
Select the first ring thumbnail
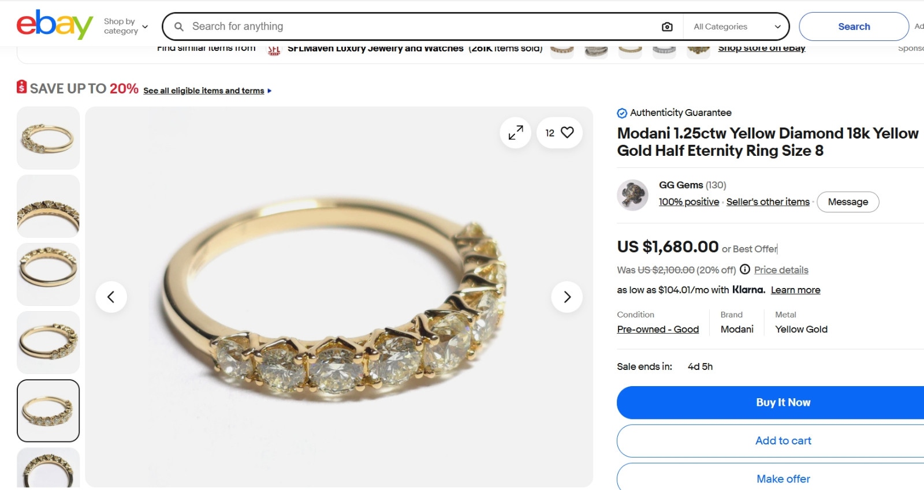click(49, 138)
